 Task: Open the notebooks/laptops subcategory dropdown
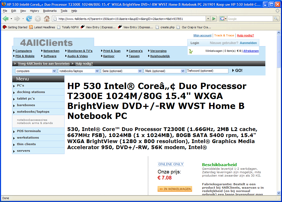(x=79, y=71)
